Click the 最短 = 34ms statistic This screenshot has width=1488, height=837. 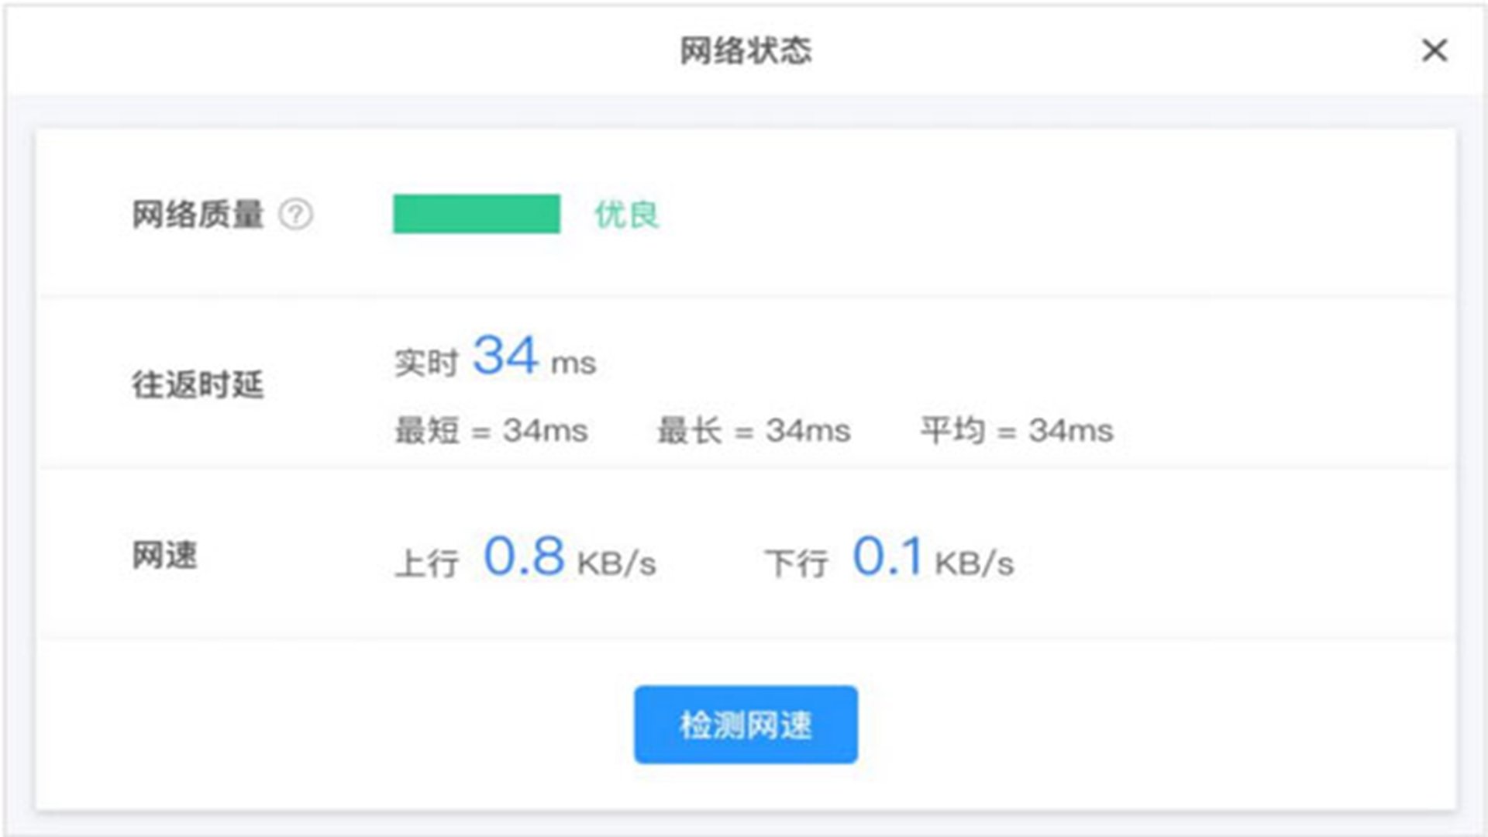pos(491,430)
